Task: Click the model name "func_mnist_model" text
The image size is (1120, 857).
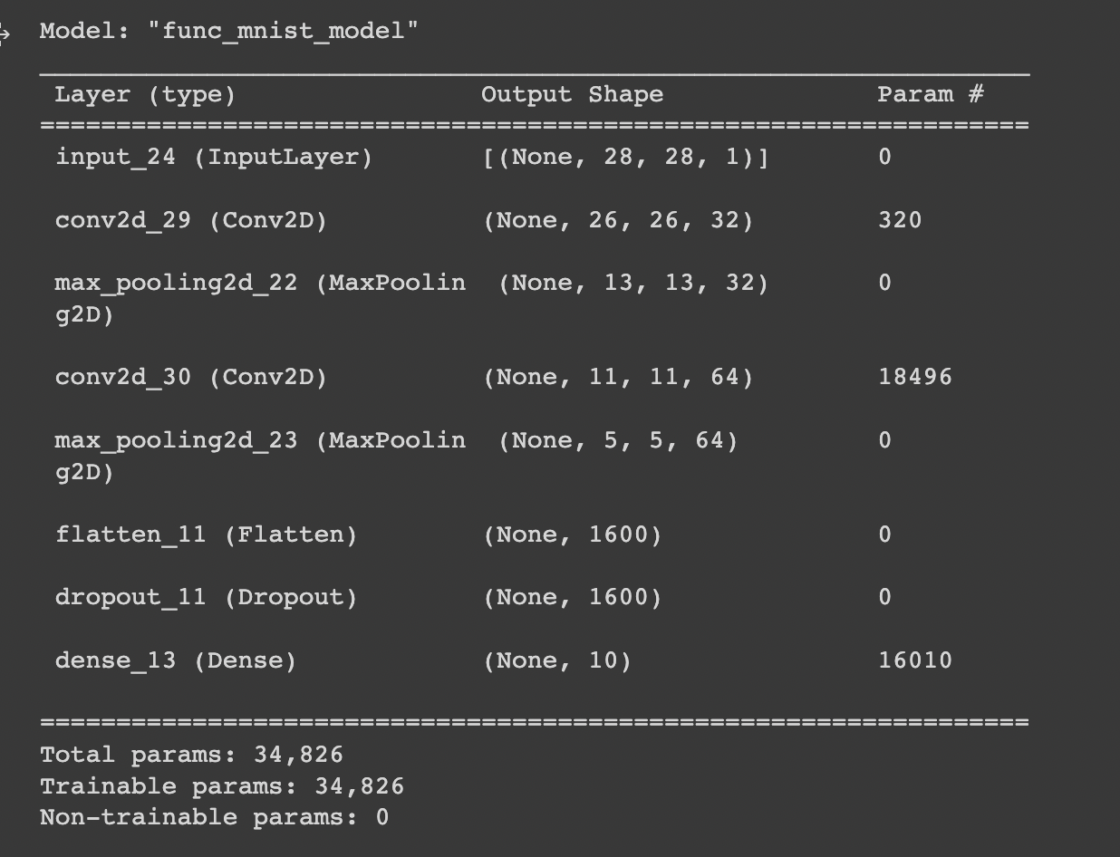Action: click(x=289, y=33)
